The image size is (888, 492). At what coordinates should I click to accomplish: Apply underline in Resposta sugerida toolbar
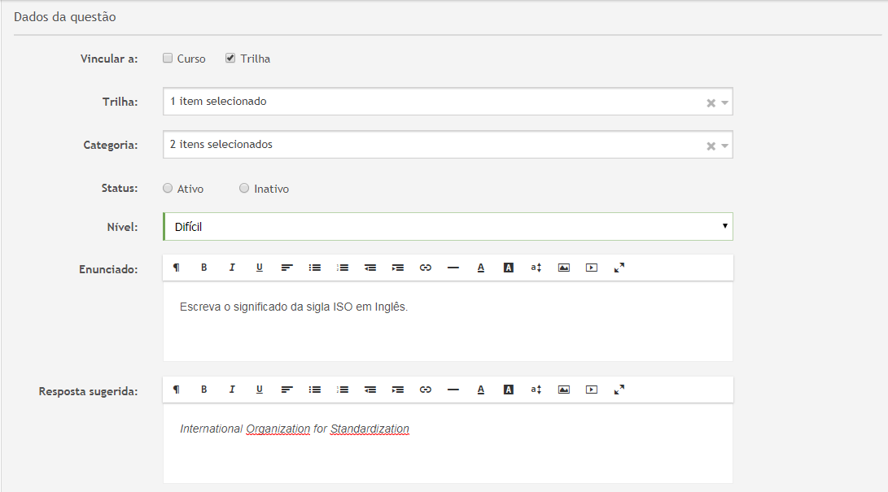pos(260,390)
